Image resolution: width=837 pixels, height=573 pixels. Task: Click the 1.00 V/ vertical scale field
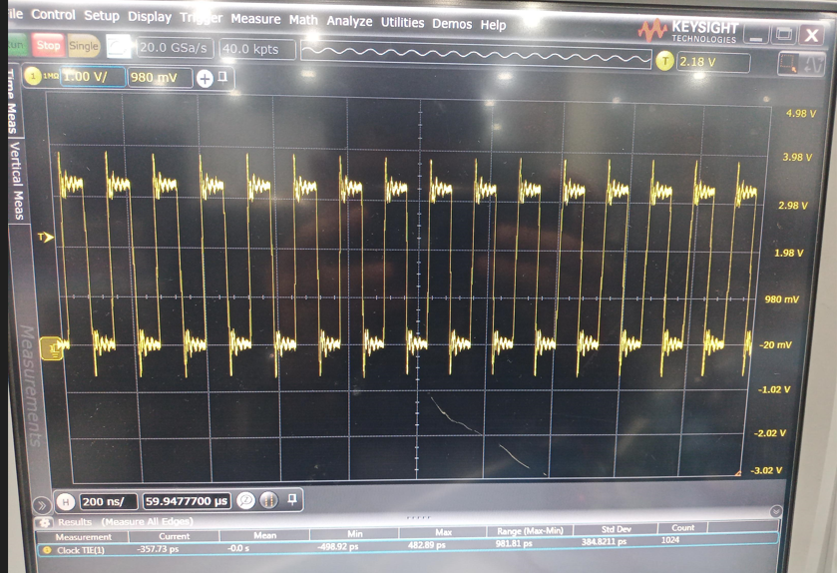[x=93, y=77]
